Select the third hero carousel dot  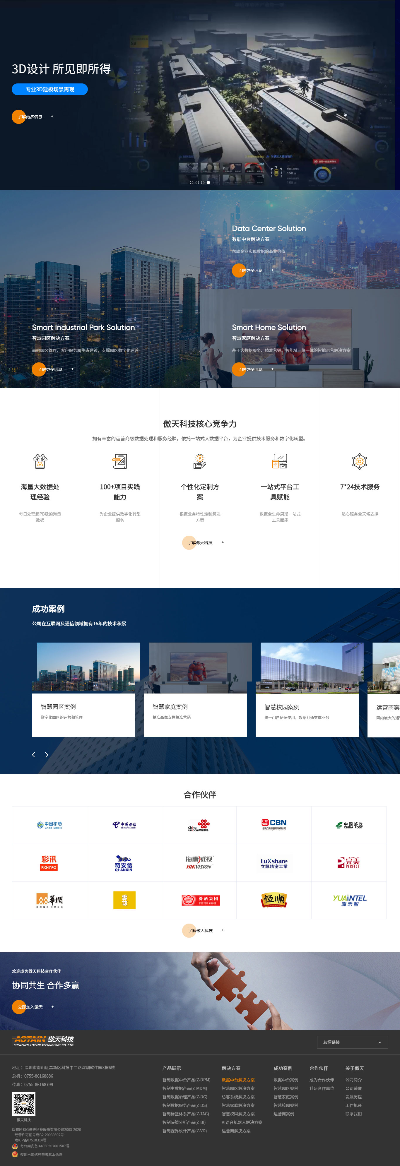(x=203, y=182)
